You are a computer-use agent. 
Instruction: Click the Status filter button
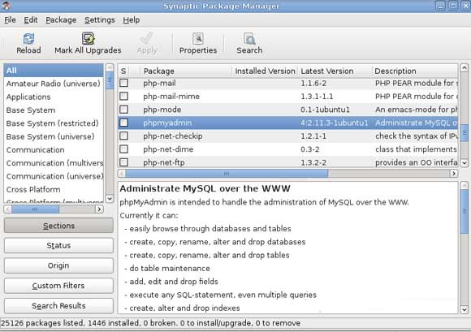coord(58,245)
